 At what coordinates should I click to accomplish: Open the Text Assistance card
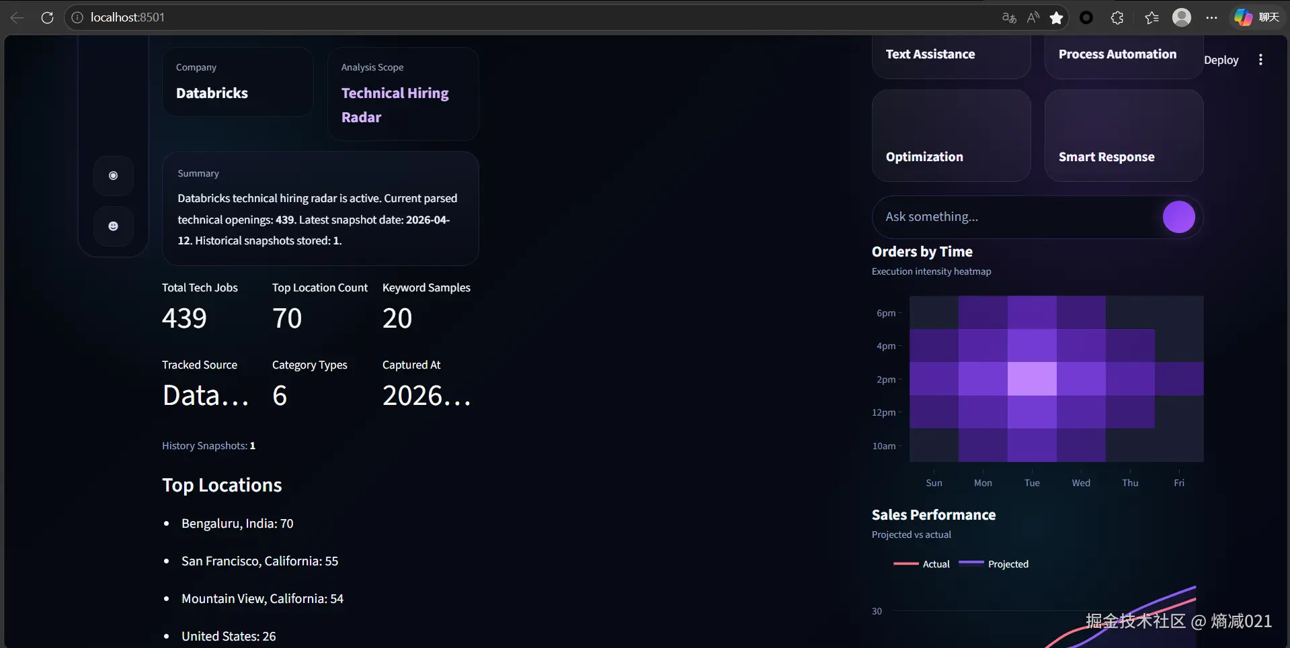(x=951, y=56)
